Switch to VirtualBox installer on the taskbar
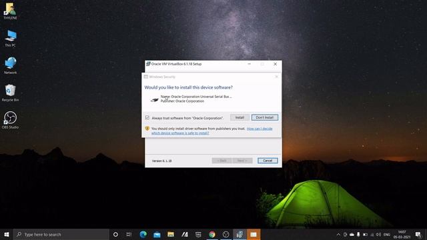This screenshot has height=240, width=427. (x=240, y=234)
